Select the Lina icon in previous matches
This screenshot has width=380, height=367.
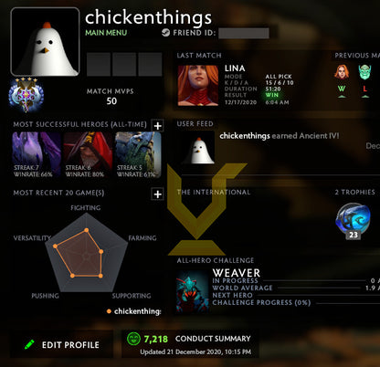tap(342, 72)
